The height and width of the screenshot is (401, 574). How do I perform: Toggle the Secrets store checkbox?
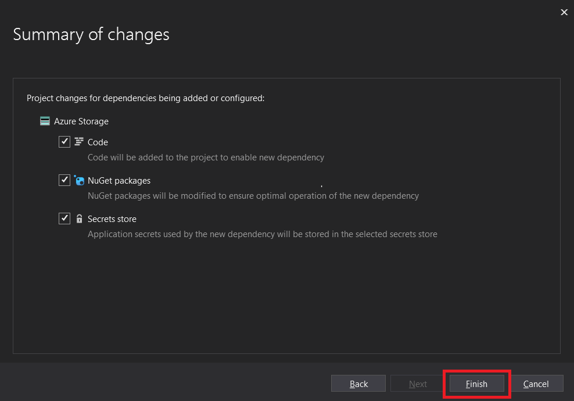64,219
